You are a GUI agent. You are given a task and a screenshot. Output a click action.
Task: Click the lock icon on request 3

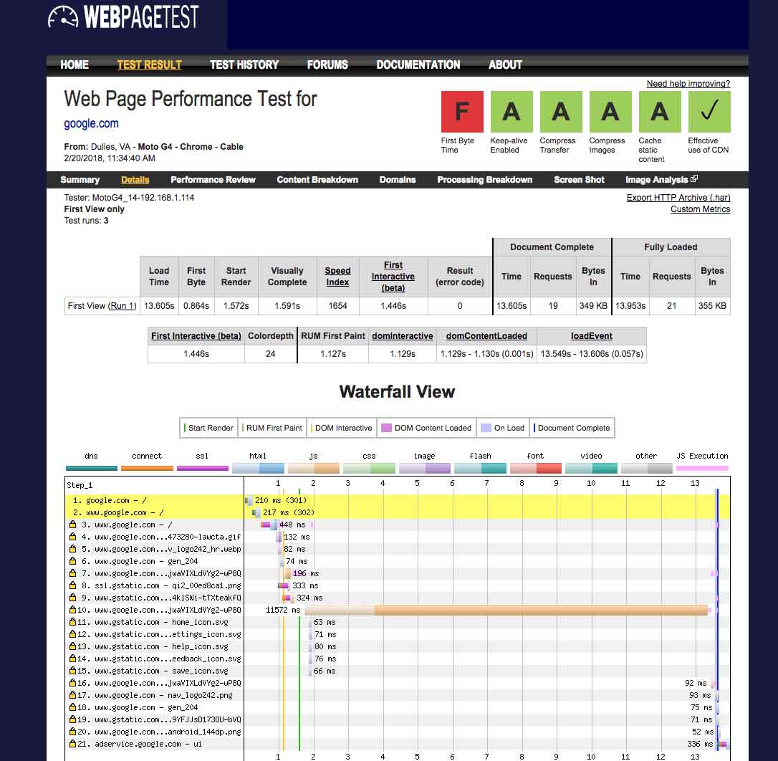click(72, 525)
